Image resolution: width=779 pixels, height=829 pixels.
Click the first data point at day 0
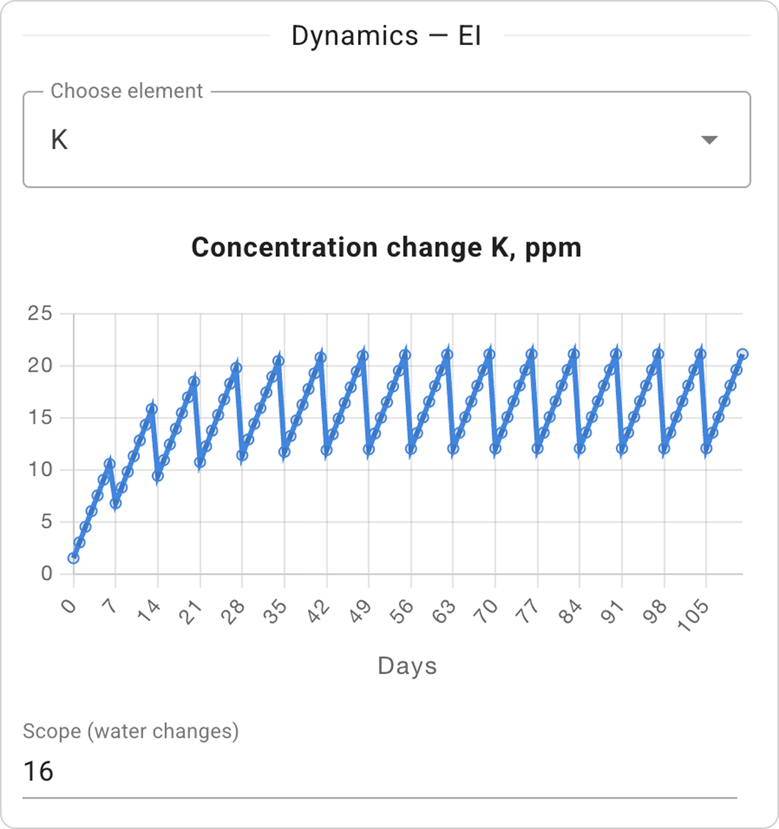[x=73, y=558]
